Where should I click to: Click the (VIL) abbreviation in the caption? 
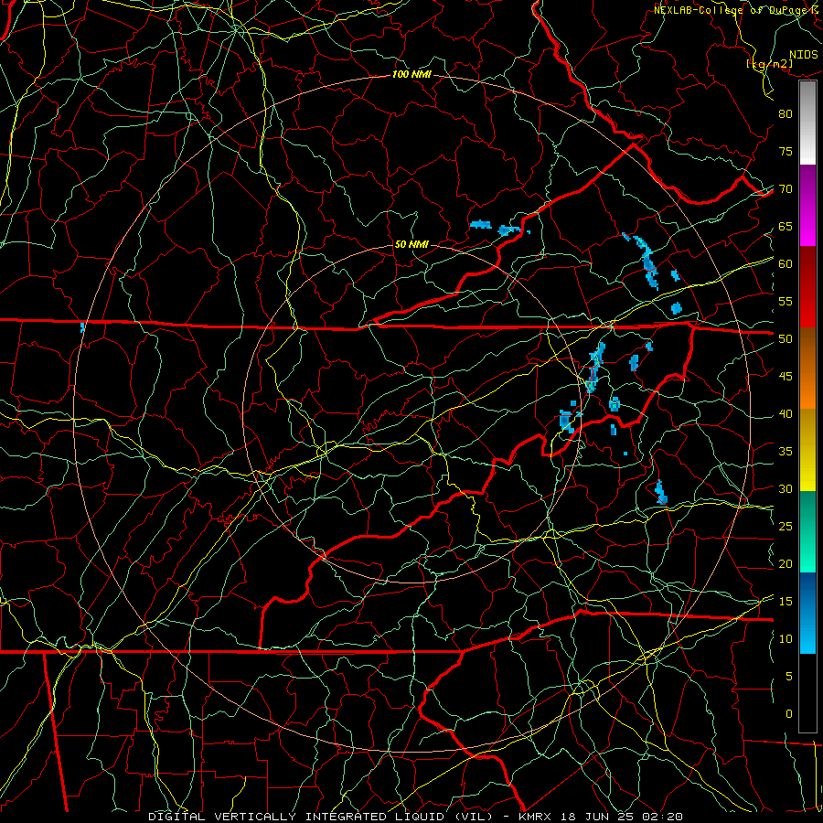tap(473, 817)
